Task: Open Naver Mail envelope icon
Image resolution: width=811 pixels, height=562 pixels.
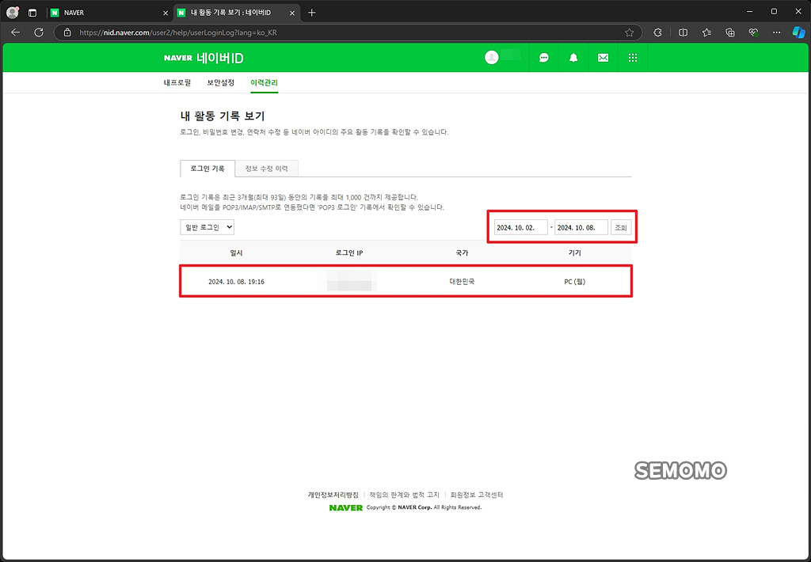Action: point(603,58)
